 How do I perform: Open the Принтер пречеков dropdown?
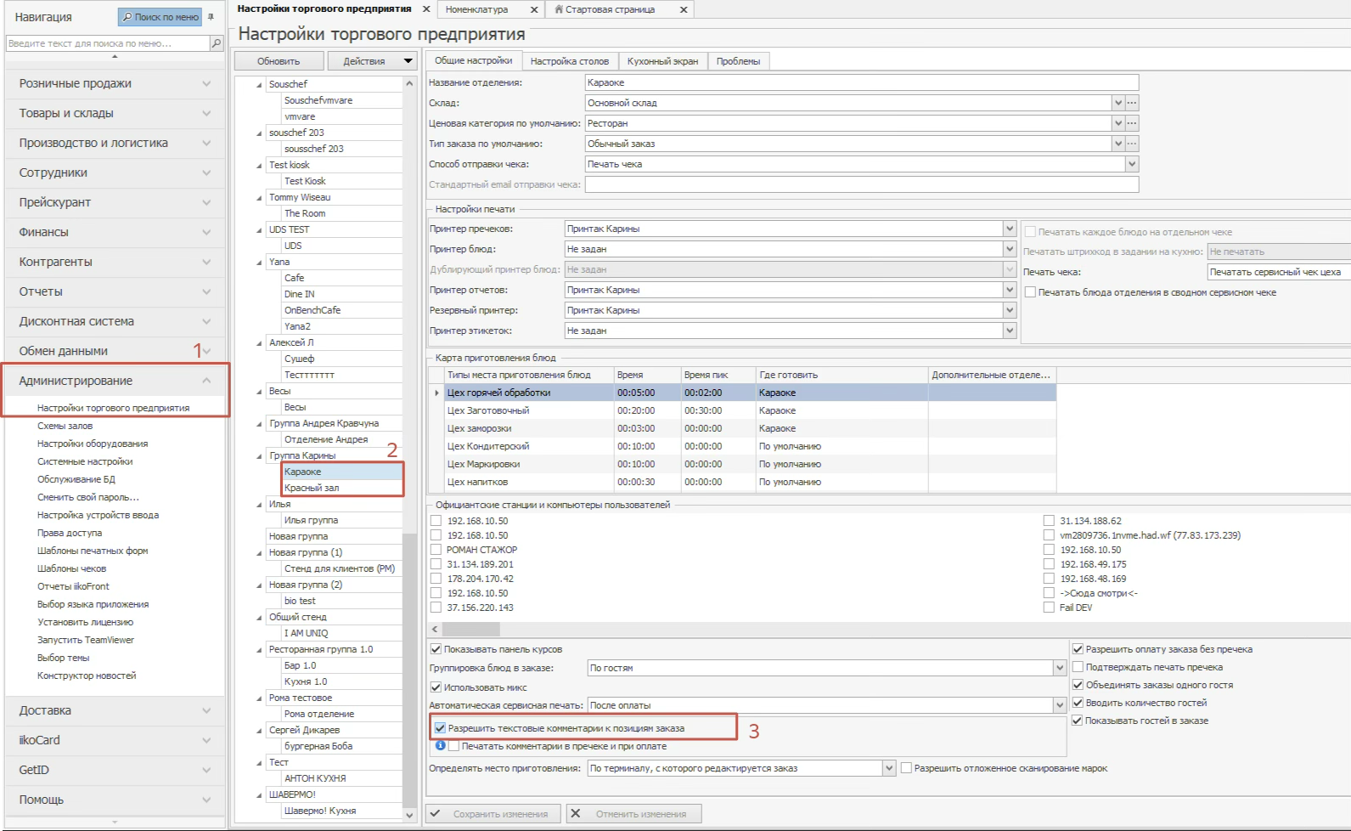[1010, 229]
